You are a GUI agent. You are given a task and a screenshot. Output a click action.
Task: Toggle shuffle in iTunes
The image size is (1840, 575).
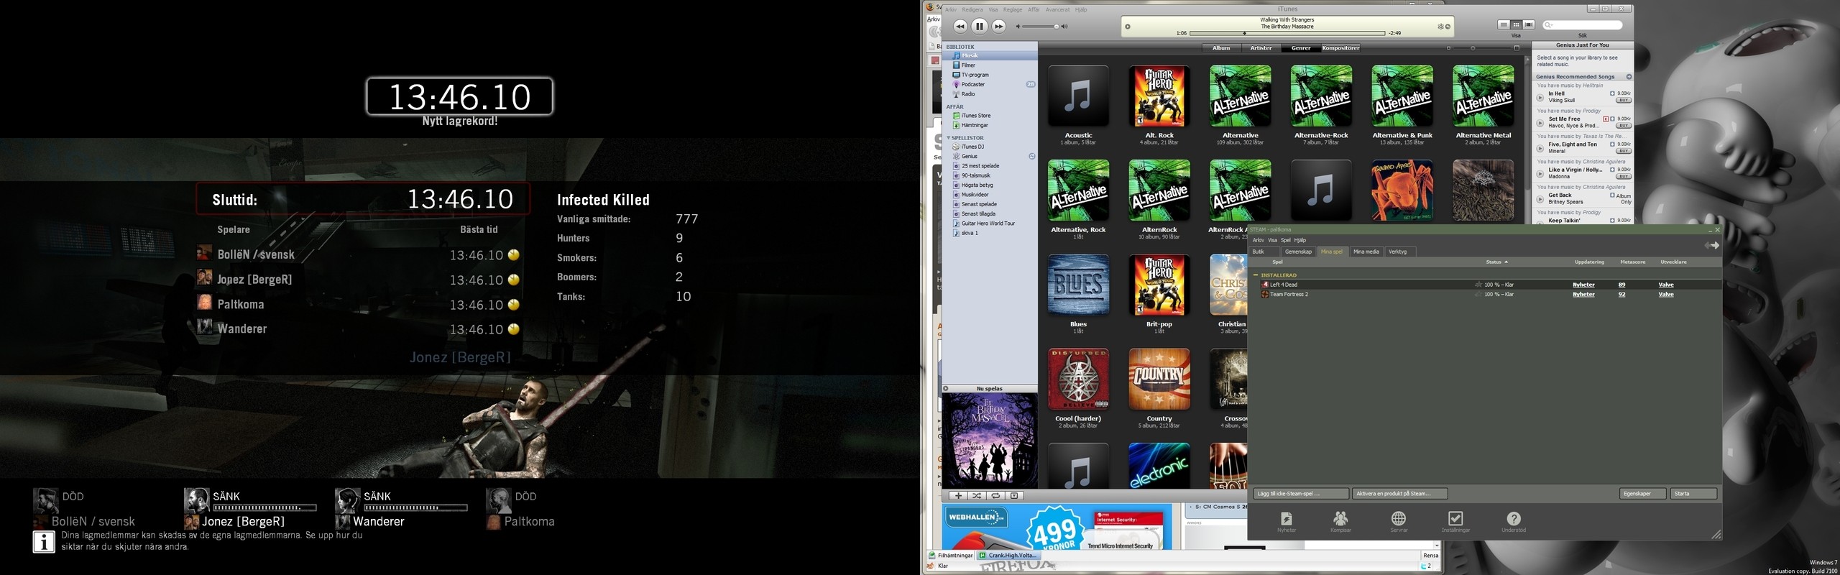[x=977, y=496]
